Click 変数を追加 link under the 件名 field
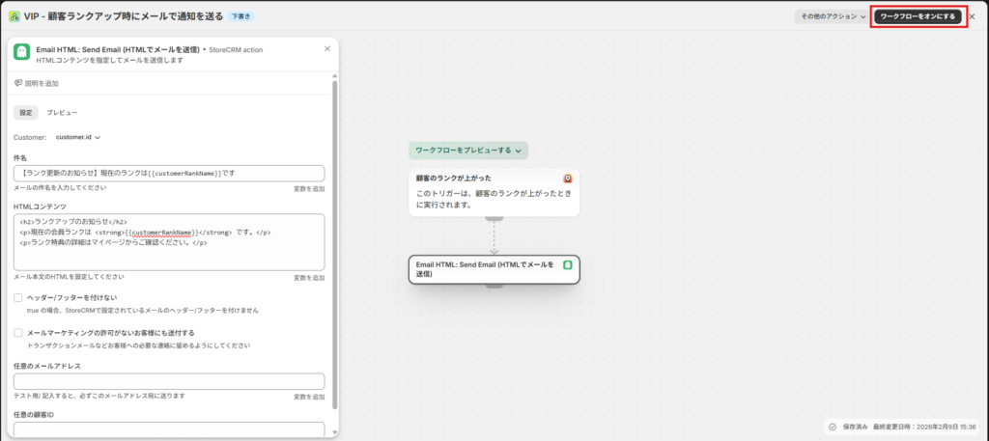This screenshot has height=441, width=989. click(x=308, y=188)
